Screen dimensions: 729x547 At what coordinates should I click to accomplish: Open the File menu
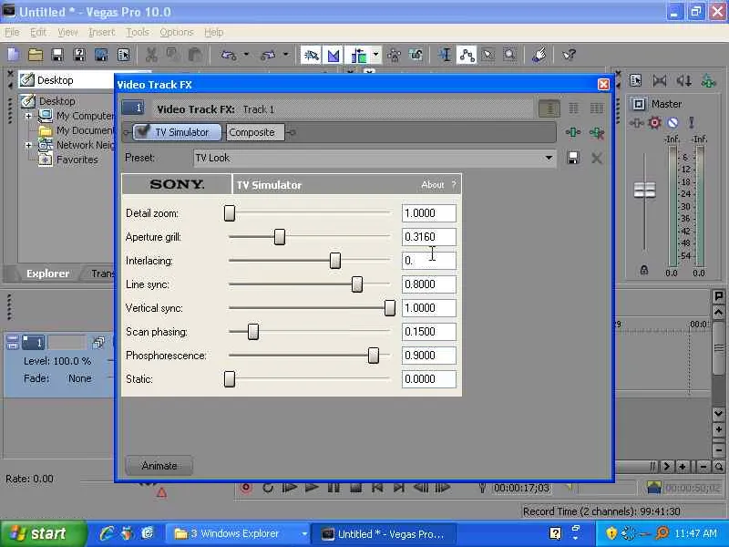(x=12, y=32)
